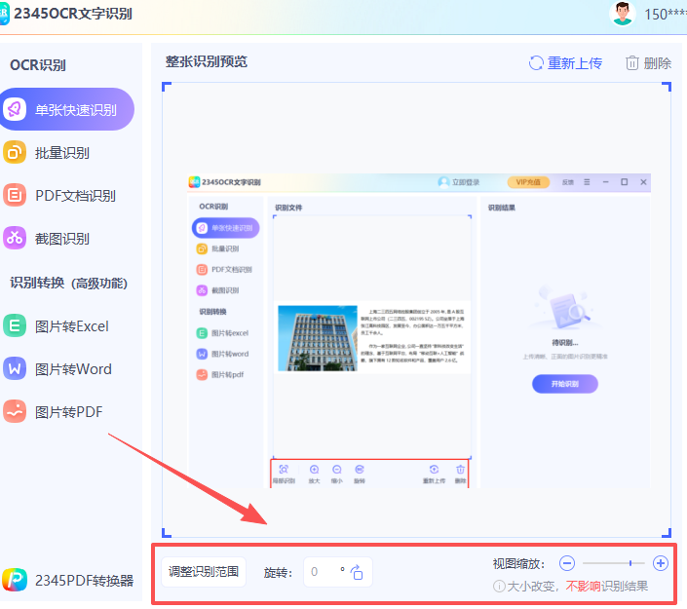Click 重新上传 to re-upload image

tap(565, 62)
